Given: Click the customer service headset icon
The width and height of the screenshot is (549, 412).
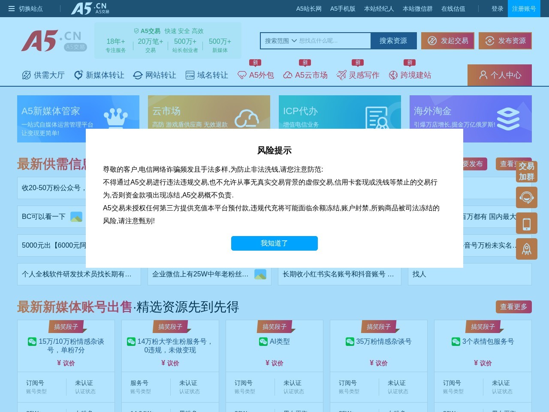Looking at the screenshot, I should coord(526,197).
